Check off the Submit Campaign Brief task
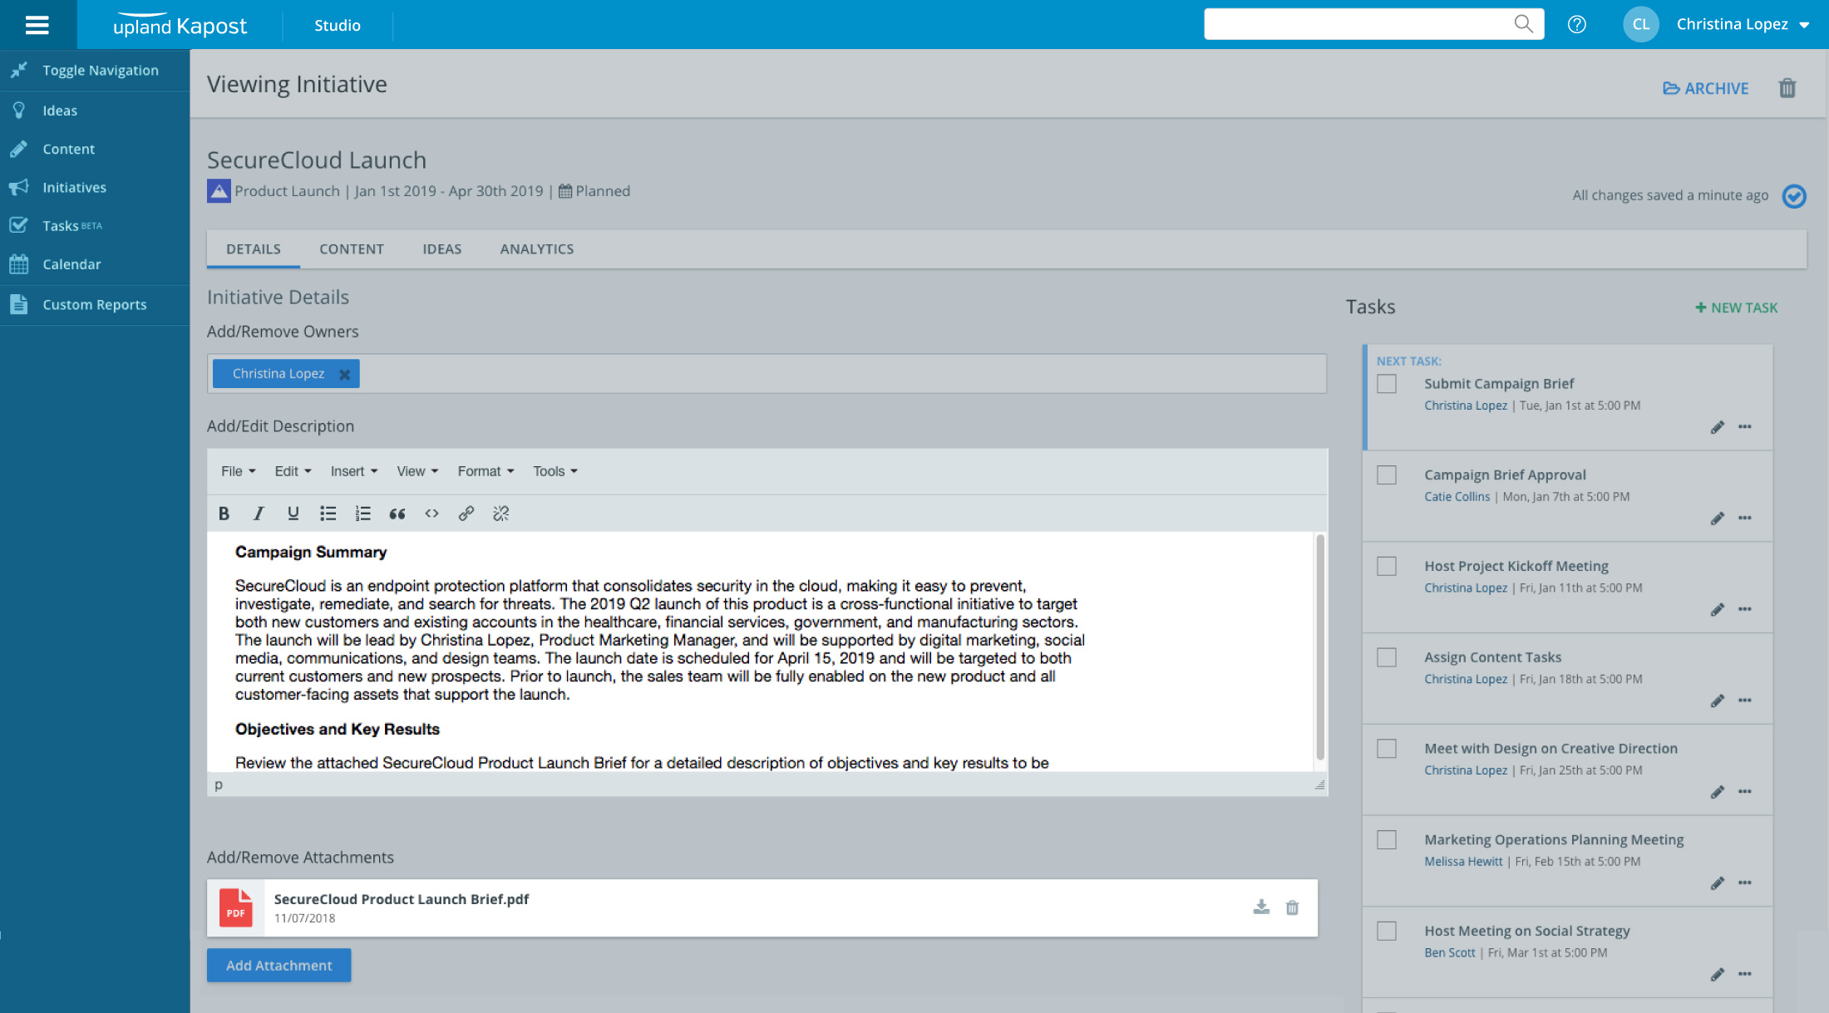Image resolution: width=1829 pixels, height=1013 pixels. click(x=1387, y=384)
